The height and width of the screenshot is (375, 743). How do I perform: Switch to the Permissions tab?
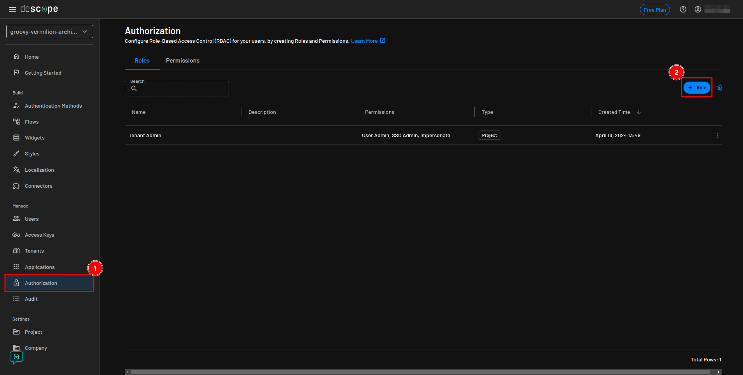[x=182, y=61]
